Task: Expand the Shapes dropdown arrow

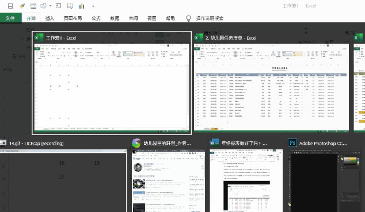Action: click(50, 6)
